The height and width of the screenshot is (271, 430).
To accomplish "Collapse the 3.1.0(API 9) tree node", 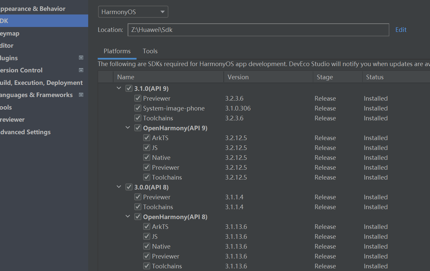I will 119,88.
